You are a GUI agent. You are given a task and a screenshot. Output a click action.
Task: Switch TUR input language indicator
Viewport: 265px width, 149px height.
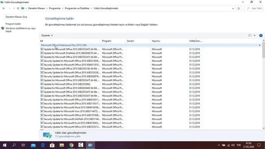click(238, 145)
